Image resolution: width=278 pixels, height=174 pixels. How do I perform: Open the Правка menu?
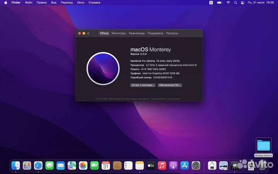coord(41,2)
